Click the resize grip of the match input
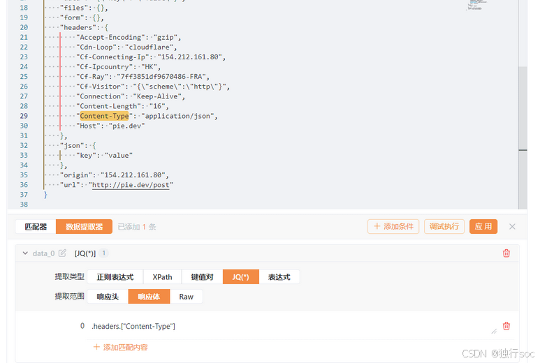The width and height of the screenshot is (540, 363). 494,331
